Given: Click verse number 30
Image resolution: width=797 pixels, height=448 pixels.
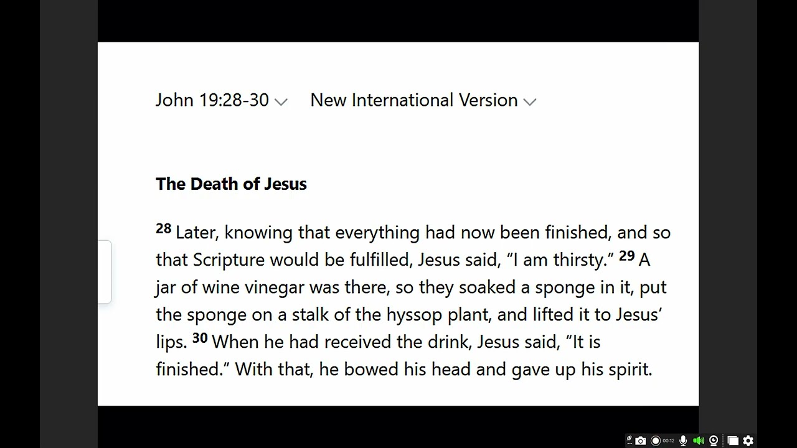Looking at the screenshot, I should click(x=199, y=338).
